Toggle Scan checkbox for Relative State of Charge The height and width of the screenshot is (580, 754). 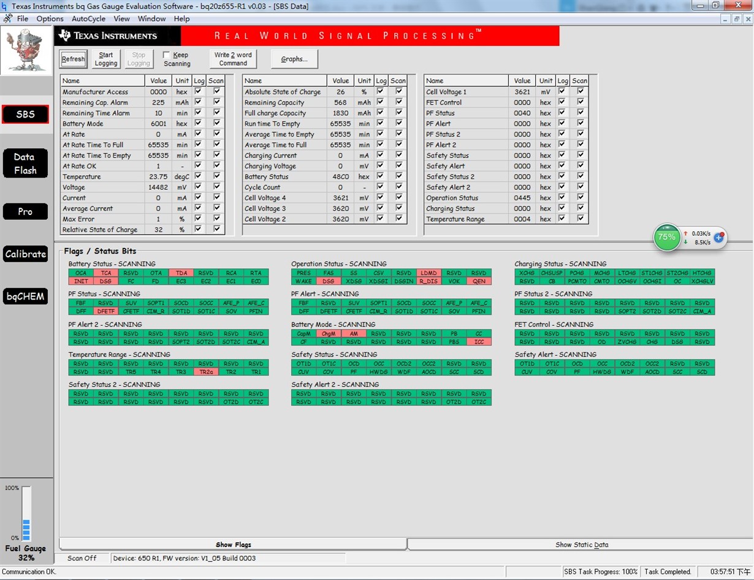(x=216, y=229)
